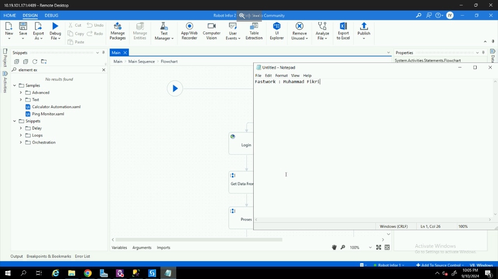Click Analyze File in ribbon
This screenshot has height=279, width=498.
(322, 31)
